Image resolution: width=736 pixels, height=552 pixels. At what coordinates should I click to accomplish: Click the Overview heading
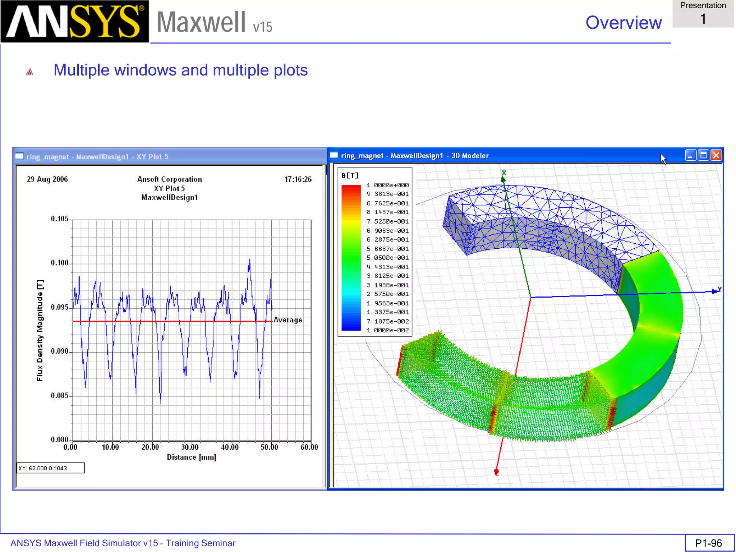624,23
